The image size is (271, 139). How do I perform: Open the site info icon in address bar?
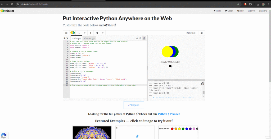pos(18,4)
